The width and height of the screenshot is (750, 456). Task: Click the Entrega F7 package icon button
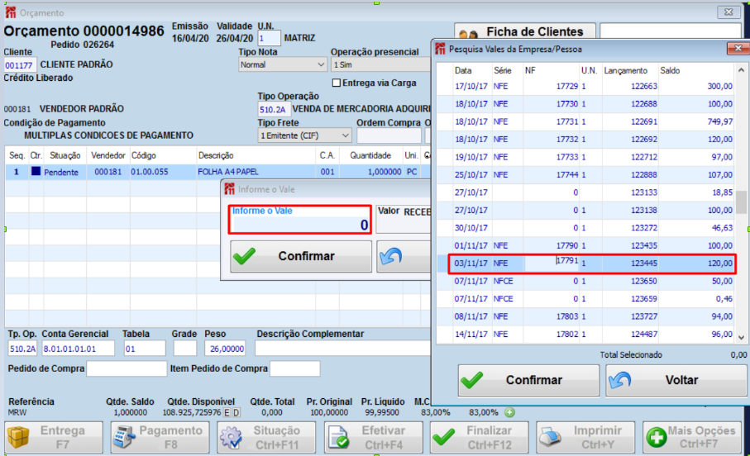(54, 437)
